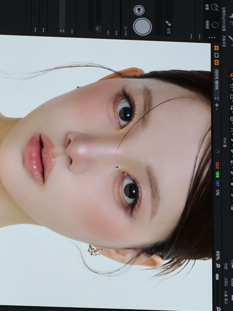Click the viewer zoom slider handle

tap(217, 277)
